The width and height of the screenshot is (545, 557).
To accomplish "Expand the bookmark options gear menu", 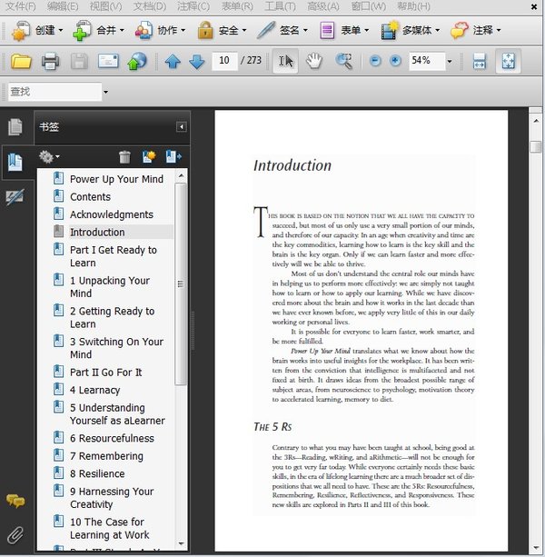I will pyautogui.click(x=49, y=157).
